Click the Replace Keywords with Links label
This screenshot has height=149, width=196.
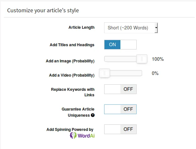pyautogui.click(x=73, y=92)
